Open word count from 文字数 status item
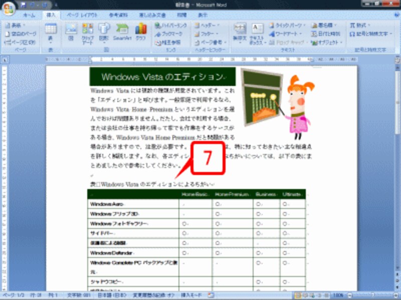 pos(78,295)
